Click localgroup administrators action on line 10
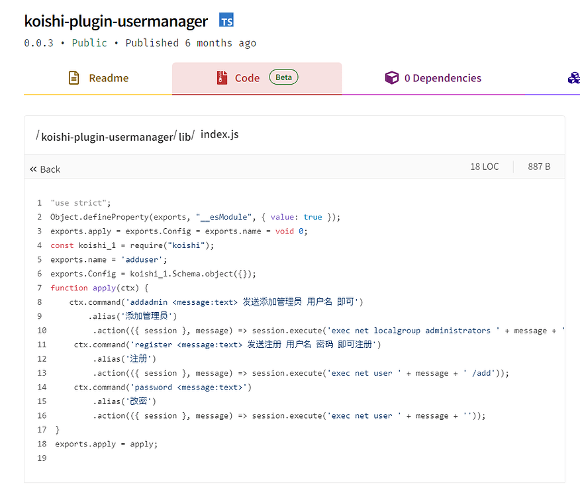Screen dimensions: 580x496 pyautogui.click(x=329, y=331)
